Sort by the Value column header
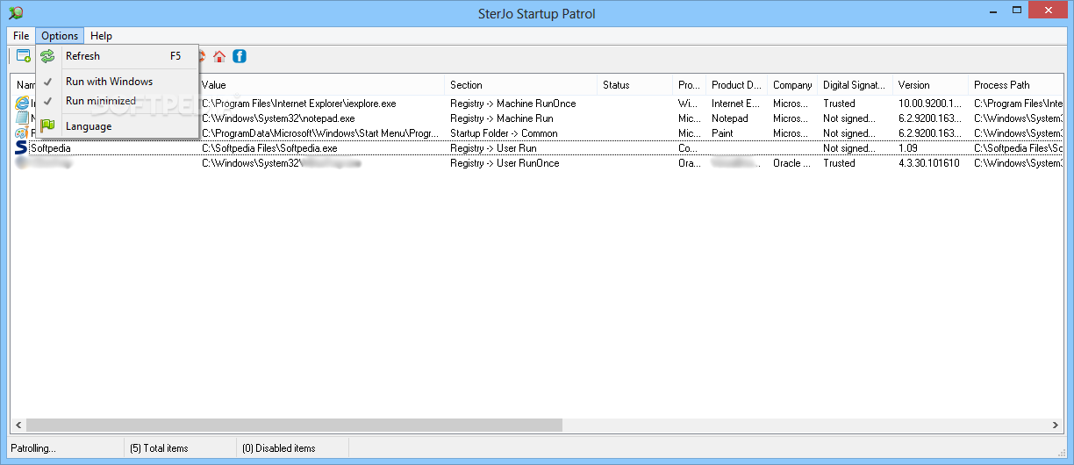 coord(321,85)
